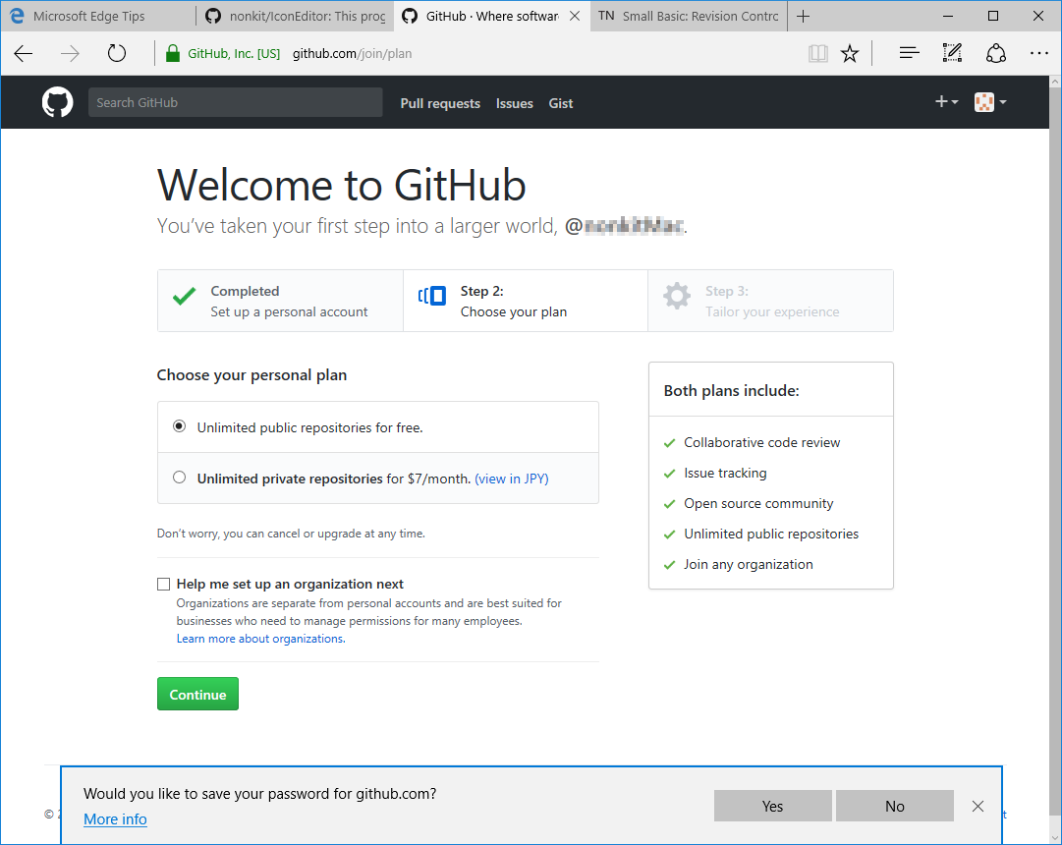1062x845 pixels.
Task: Open a new browser tab with plus
Action: pos(804,17)
